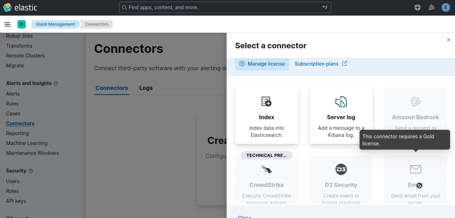Select the Index connector card
The width and height of the screenshot is (455, 218).
(x=267, y=116)
